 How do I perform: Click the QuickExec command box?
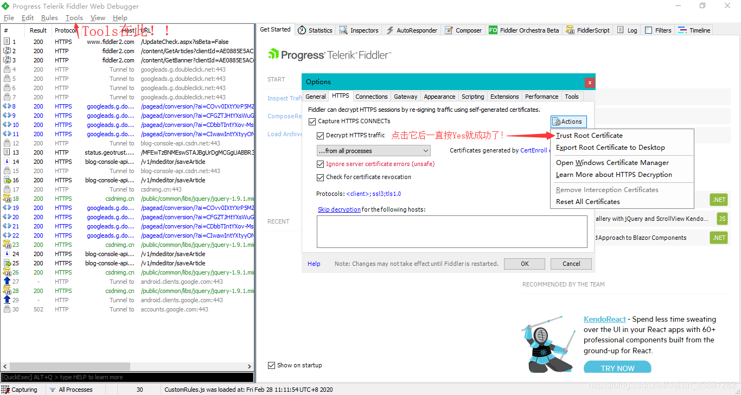point(127,377)
